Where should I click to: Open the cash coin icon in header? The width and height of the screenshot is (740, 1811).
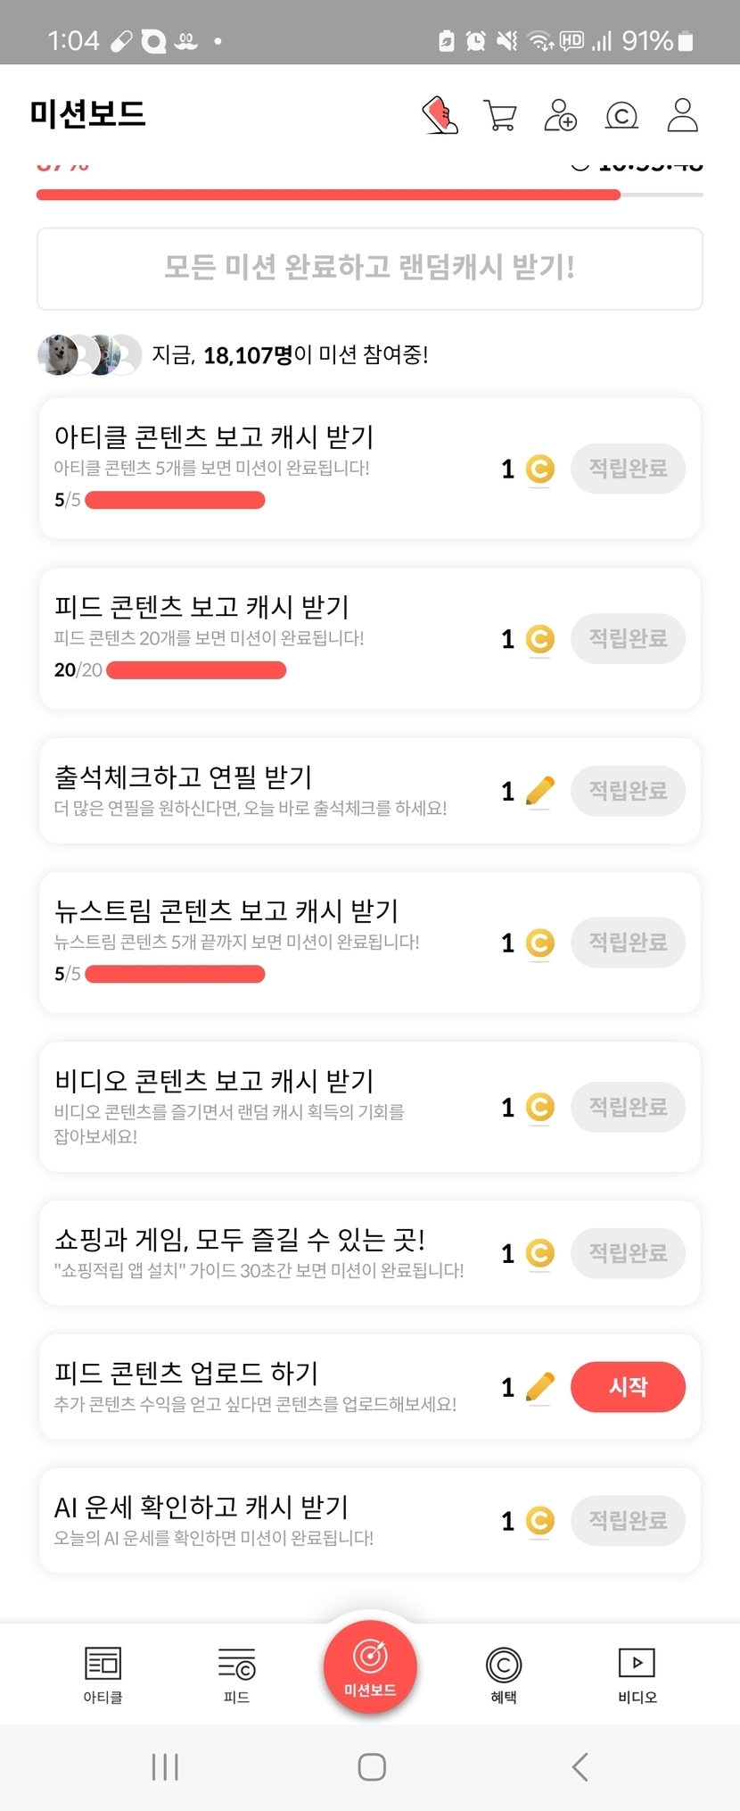point(621,115)
